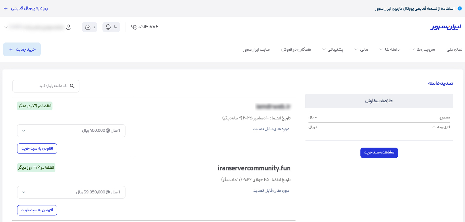
Task: Open notifications bell icon
Action: [108, 27]
